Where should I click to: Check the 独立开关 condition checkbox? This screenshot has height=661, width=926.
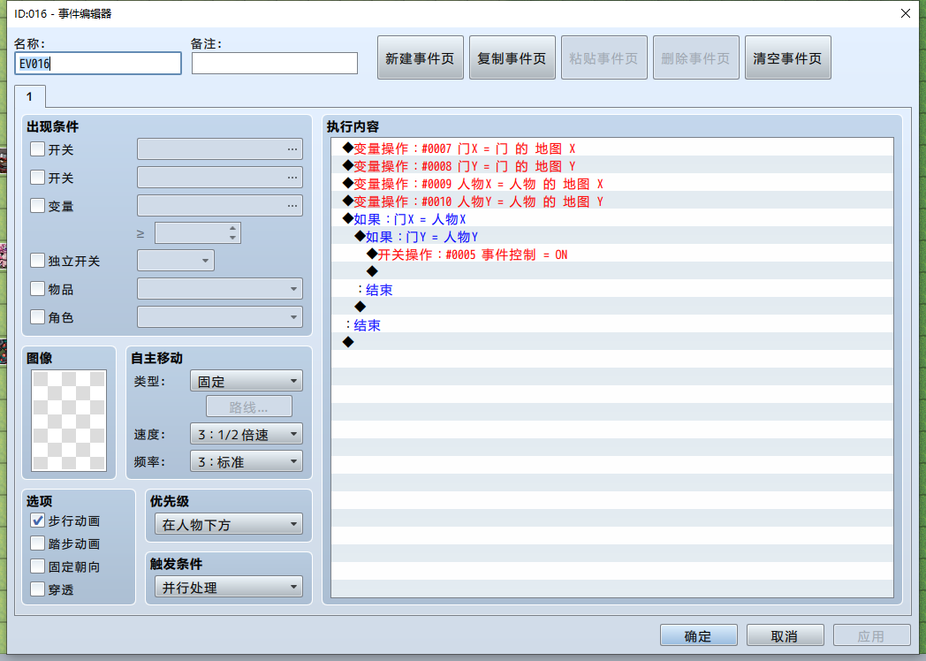37,261
